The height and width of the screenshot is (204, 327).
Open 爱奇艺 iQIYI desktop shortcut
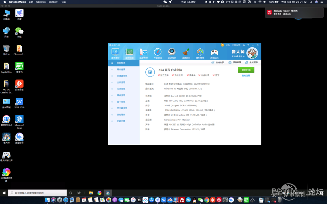(19, 68)
